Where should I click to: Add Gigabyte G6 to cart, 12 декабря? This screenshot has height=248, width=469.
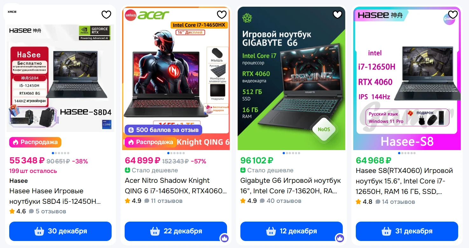(292, 231)
